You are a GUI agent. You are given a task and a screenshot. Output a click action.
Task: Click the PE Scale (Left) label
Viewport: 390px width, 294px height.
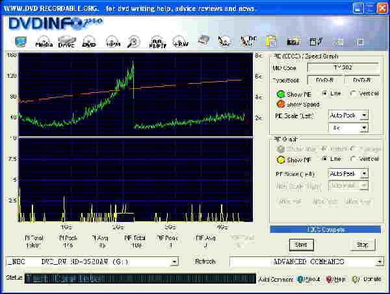click(x=294, y=116)
